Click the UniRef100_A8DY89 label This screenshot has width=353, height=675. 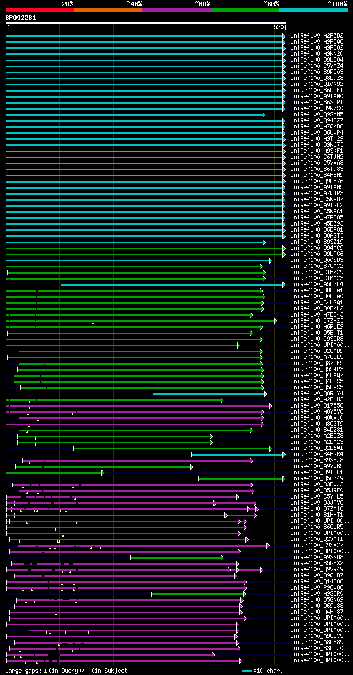pos(317,642)
